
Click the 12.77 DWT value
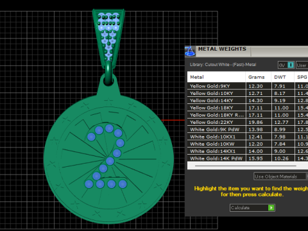click(x=281, y=123)
